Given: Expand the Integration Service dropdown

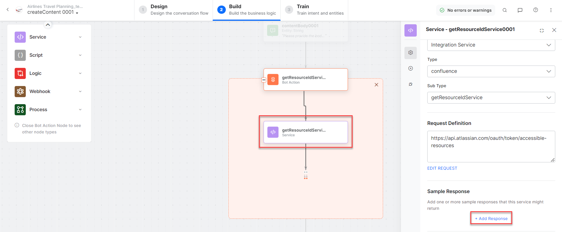Looking at the screenshot, I should tap(491, 45).
